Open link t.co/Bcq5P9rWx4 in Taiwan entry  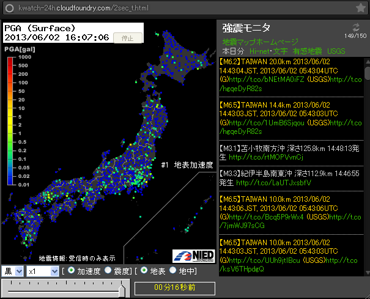click(266, 217)
